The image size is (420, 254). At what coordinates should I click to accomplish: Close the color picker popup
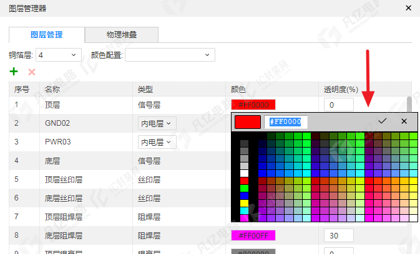(404, 121)
